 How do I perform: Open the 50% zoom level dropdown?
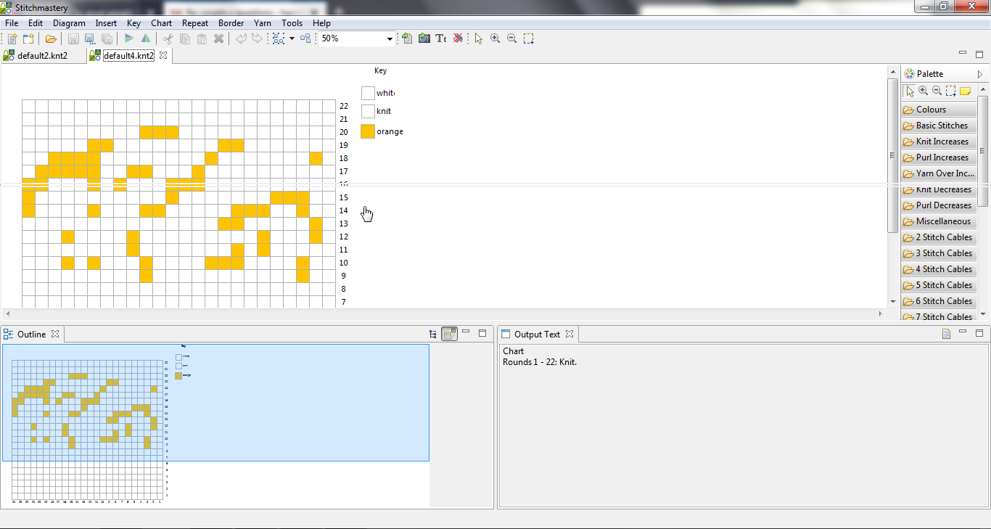pyautogui.click(x=390, y=38)
